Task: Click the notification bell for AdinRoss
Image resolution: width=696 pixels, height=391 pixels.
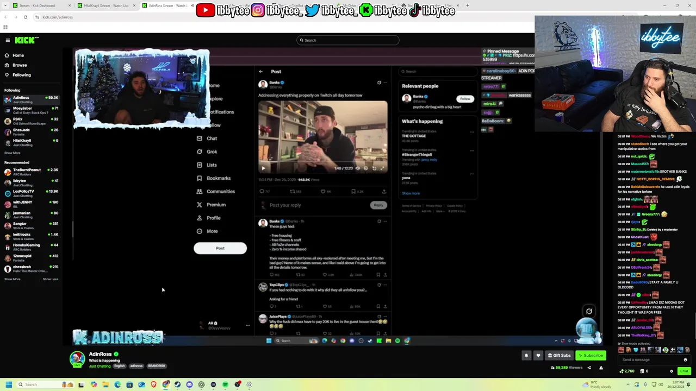Action: [x=526, y=356]
